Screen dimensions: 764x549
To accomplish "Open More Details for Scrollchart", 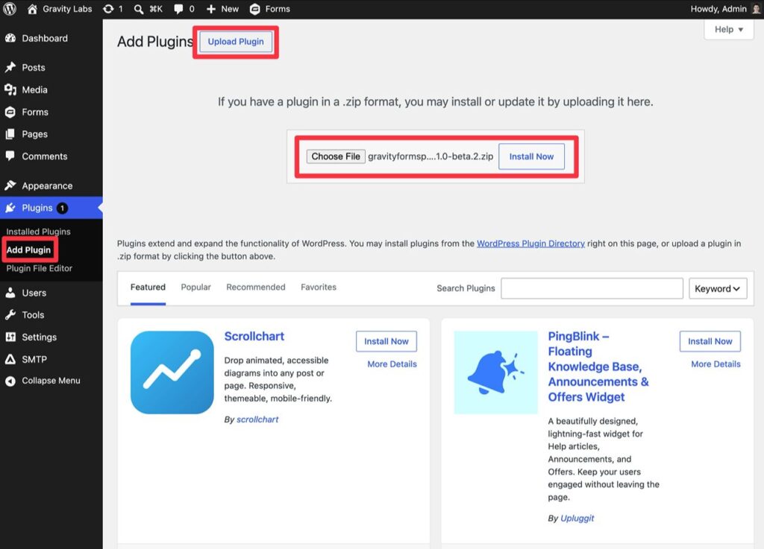I will 392,364.
